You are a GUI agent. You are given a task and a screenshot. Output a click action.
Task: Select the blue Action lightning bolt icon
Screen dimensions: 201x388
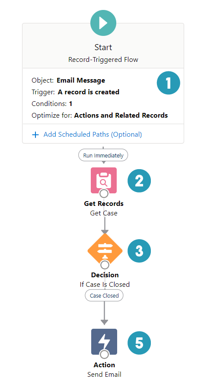pyautogui.click(x=104, y=341)
